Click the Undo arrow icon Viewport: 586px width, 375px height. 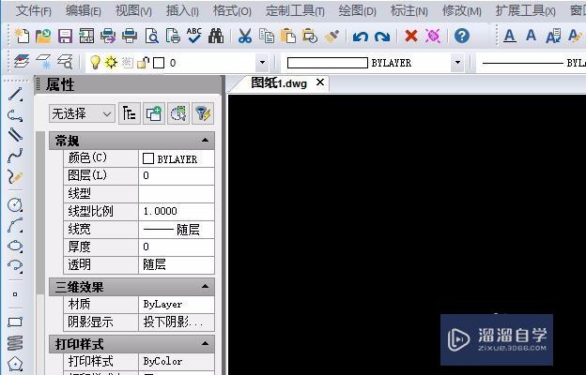pos(361,37)
